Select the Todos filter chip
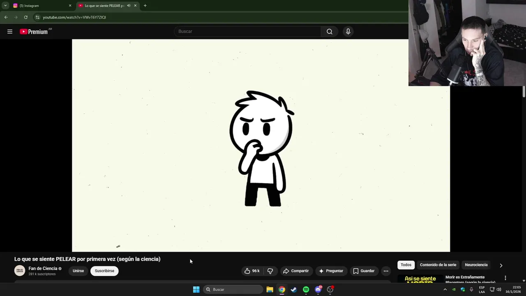The height and width of the screenshot is (296, 526). click(x=406, y=265)
